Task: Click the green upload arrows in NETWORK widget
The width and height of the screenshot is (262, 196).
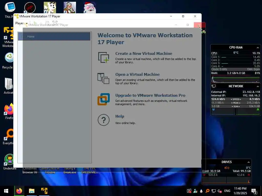Action: click(258, 110)
